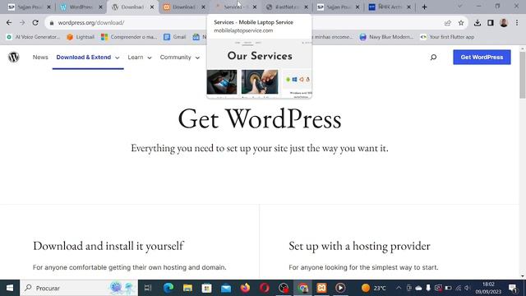Switch to Services Mobile Laptop tab
This screenshot has height=296, width=526.
(236, 7)
